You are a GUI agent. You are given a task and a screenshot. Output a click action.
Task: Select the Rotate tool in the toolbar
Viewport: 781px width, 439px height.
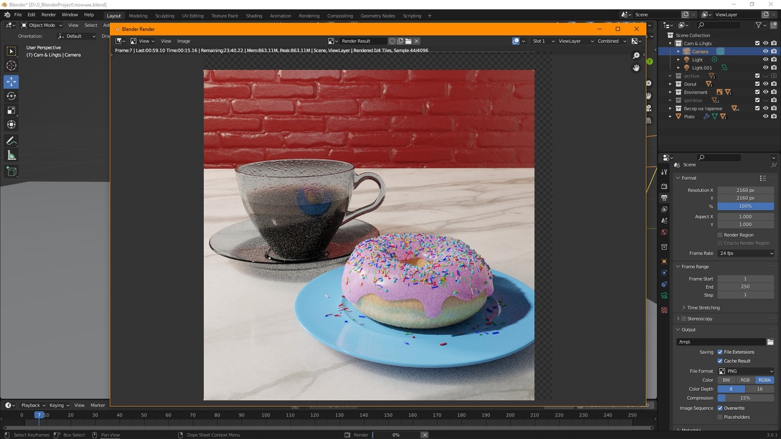(11, 96)
